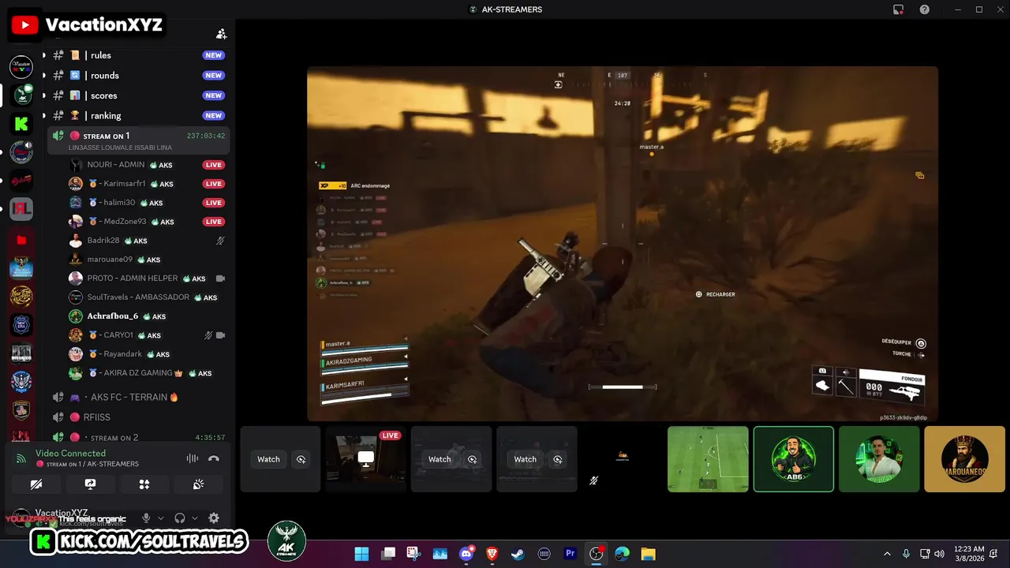Open the soundboard button

click(198, 484)
